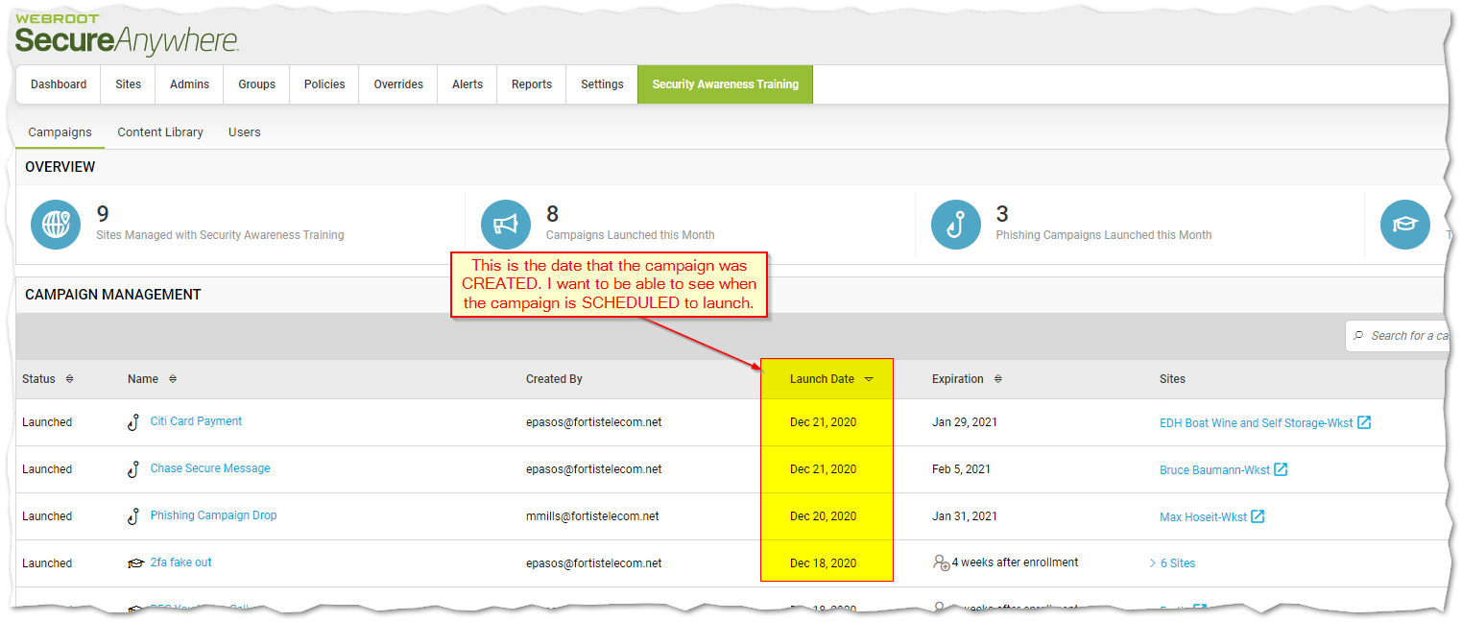Switch to the Reports tab
This screenshot has width=1462, height=622.
click(x=532, y=84)
